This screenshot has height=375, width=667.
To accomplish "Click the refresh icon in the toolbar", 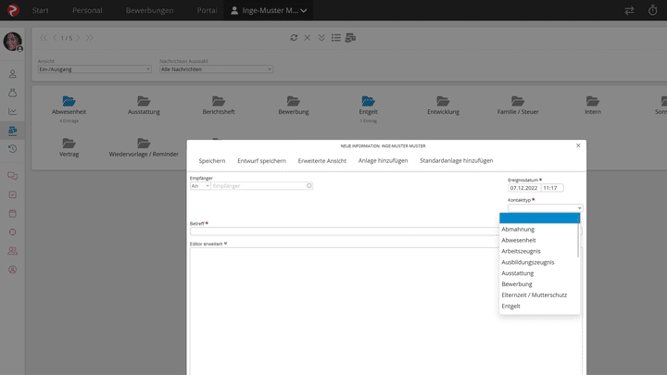I will (x=294, y=38).
